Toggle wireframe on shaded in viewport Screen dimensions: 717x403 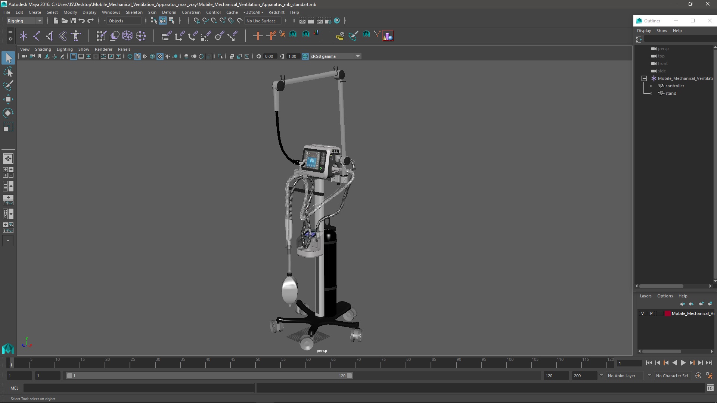pyautogui.click(x=152, y=56)
